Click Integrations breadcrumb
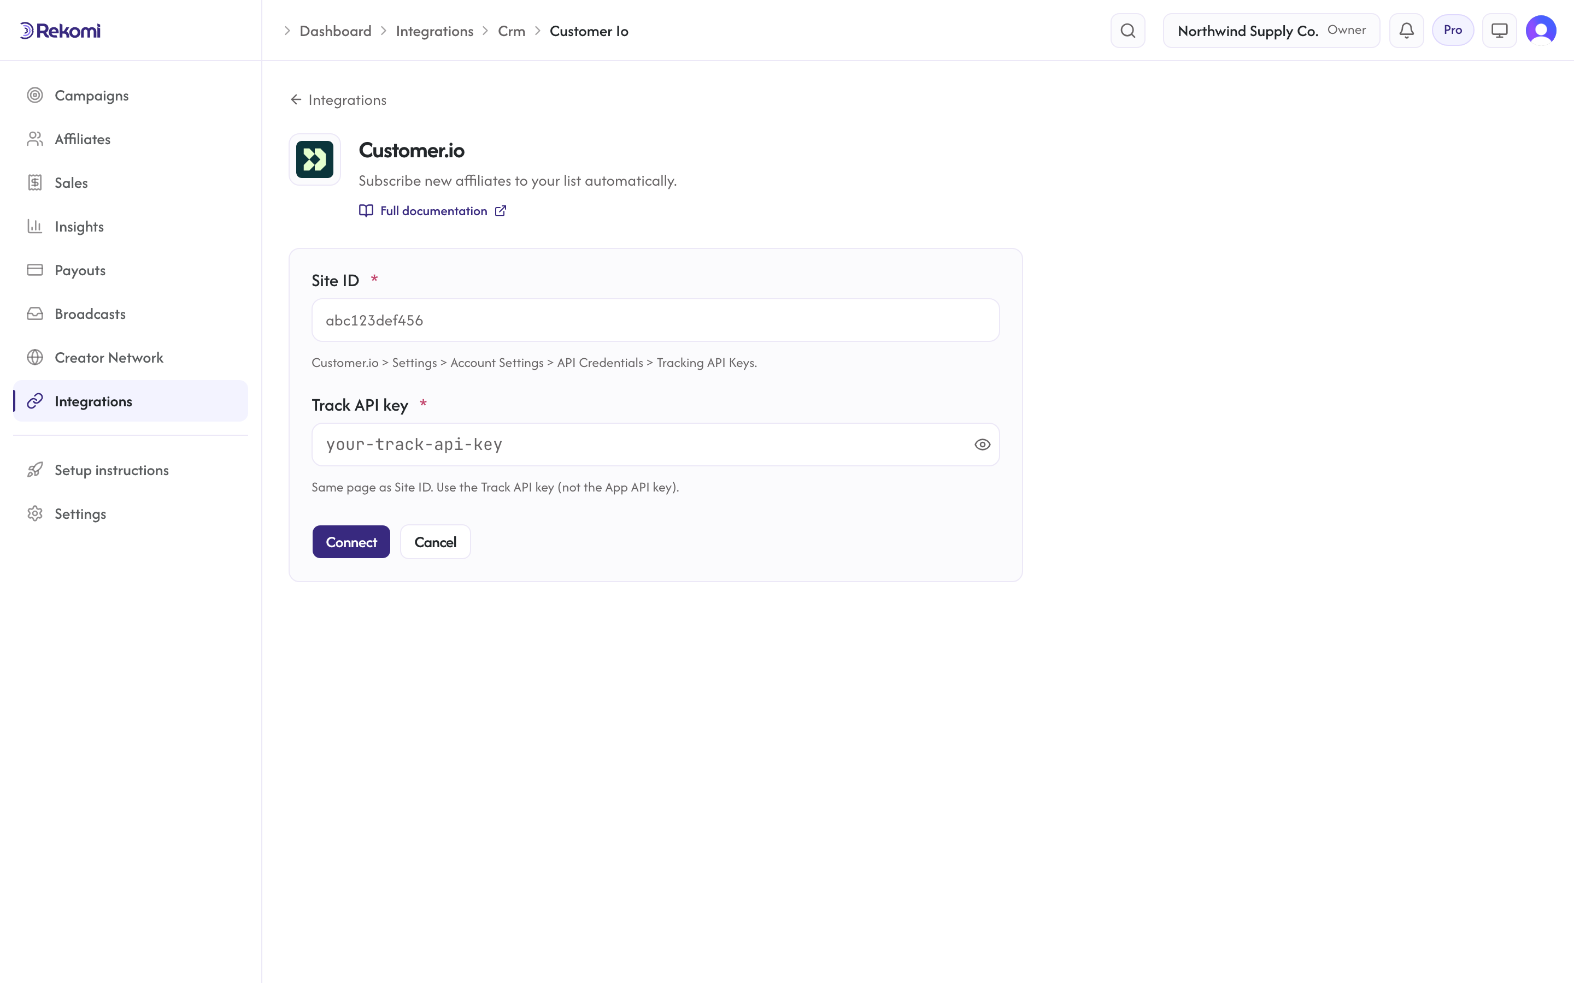 [x=434, y=31]
